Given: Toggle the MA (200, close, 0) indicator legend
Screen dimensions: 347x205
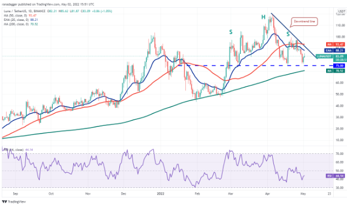Looking at the screenshot, I should point(21,24).
